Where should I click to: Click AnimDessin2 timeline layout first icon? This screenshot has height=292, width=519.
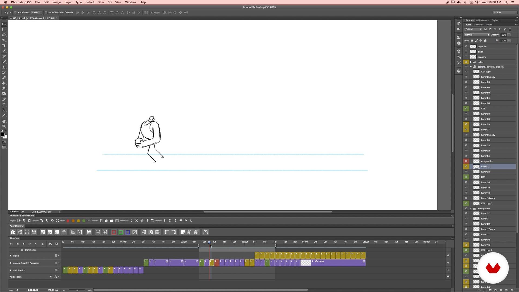(x=13, y=232)
